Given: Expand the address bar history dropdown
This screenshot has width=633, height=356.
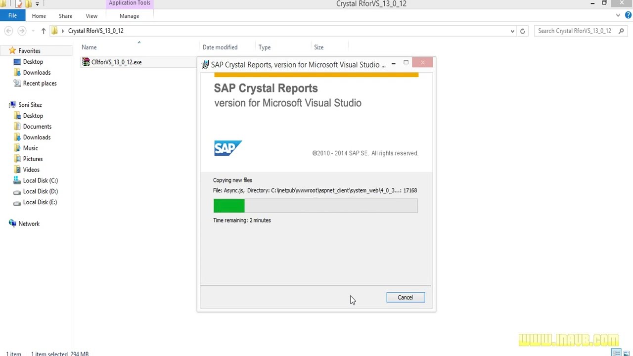Looking at the screenshot, I should coord(512,31).
